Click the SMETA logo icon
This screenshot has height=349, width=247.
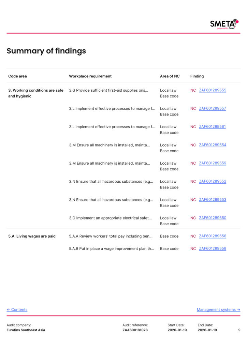pyautogui.click(x=224, y=24)
